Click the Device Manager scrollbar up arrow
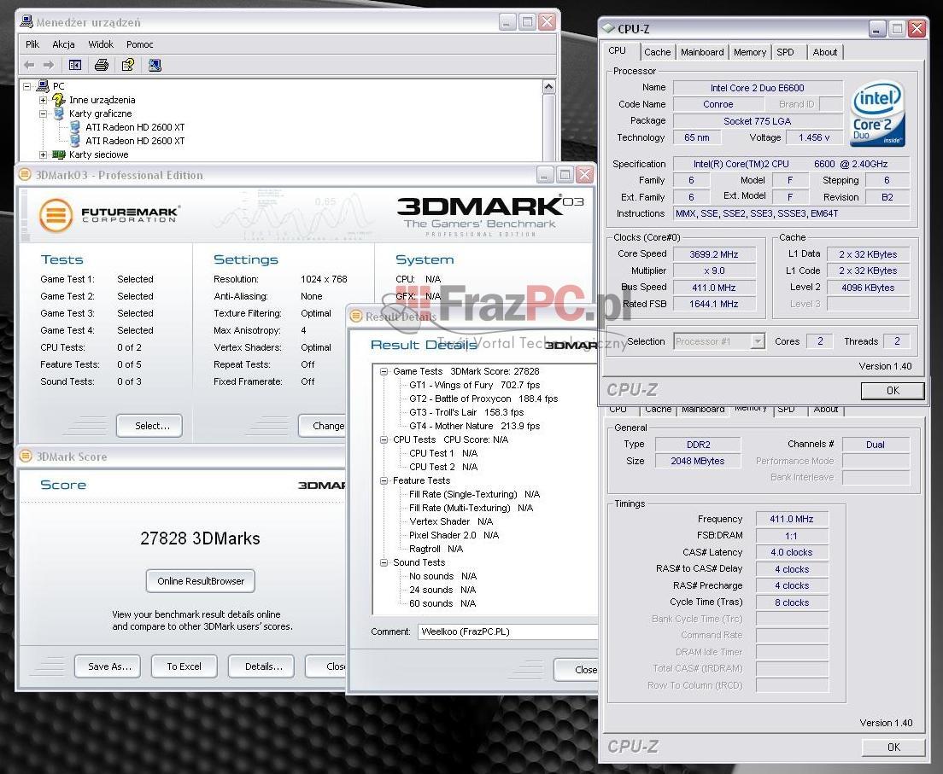This screenshot has height=774, width=943. tap(548, 86)
